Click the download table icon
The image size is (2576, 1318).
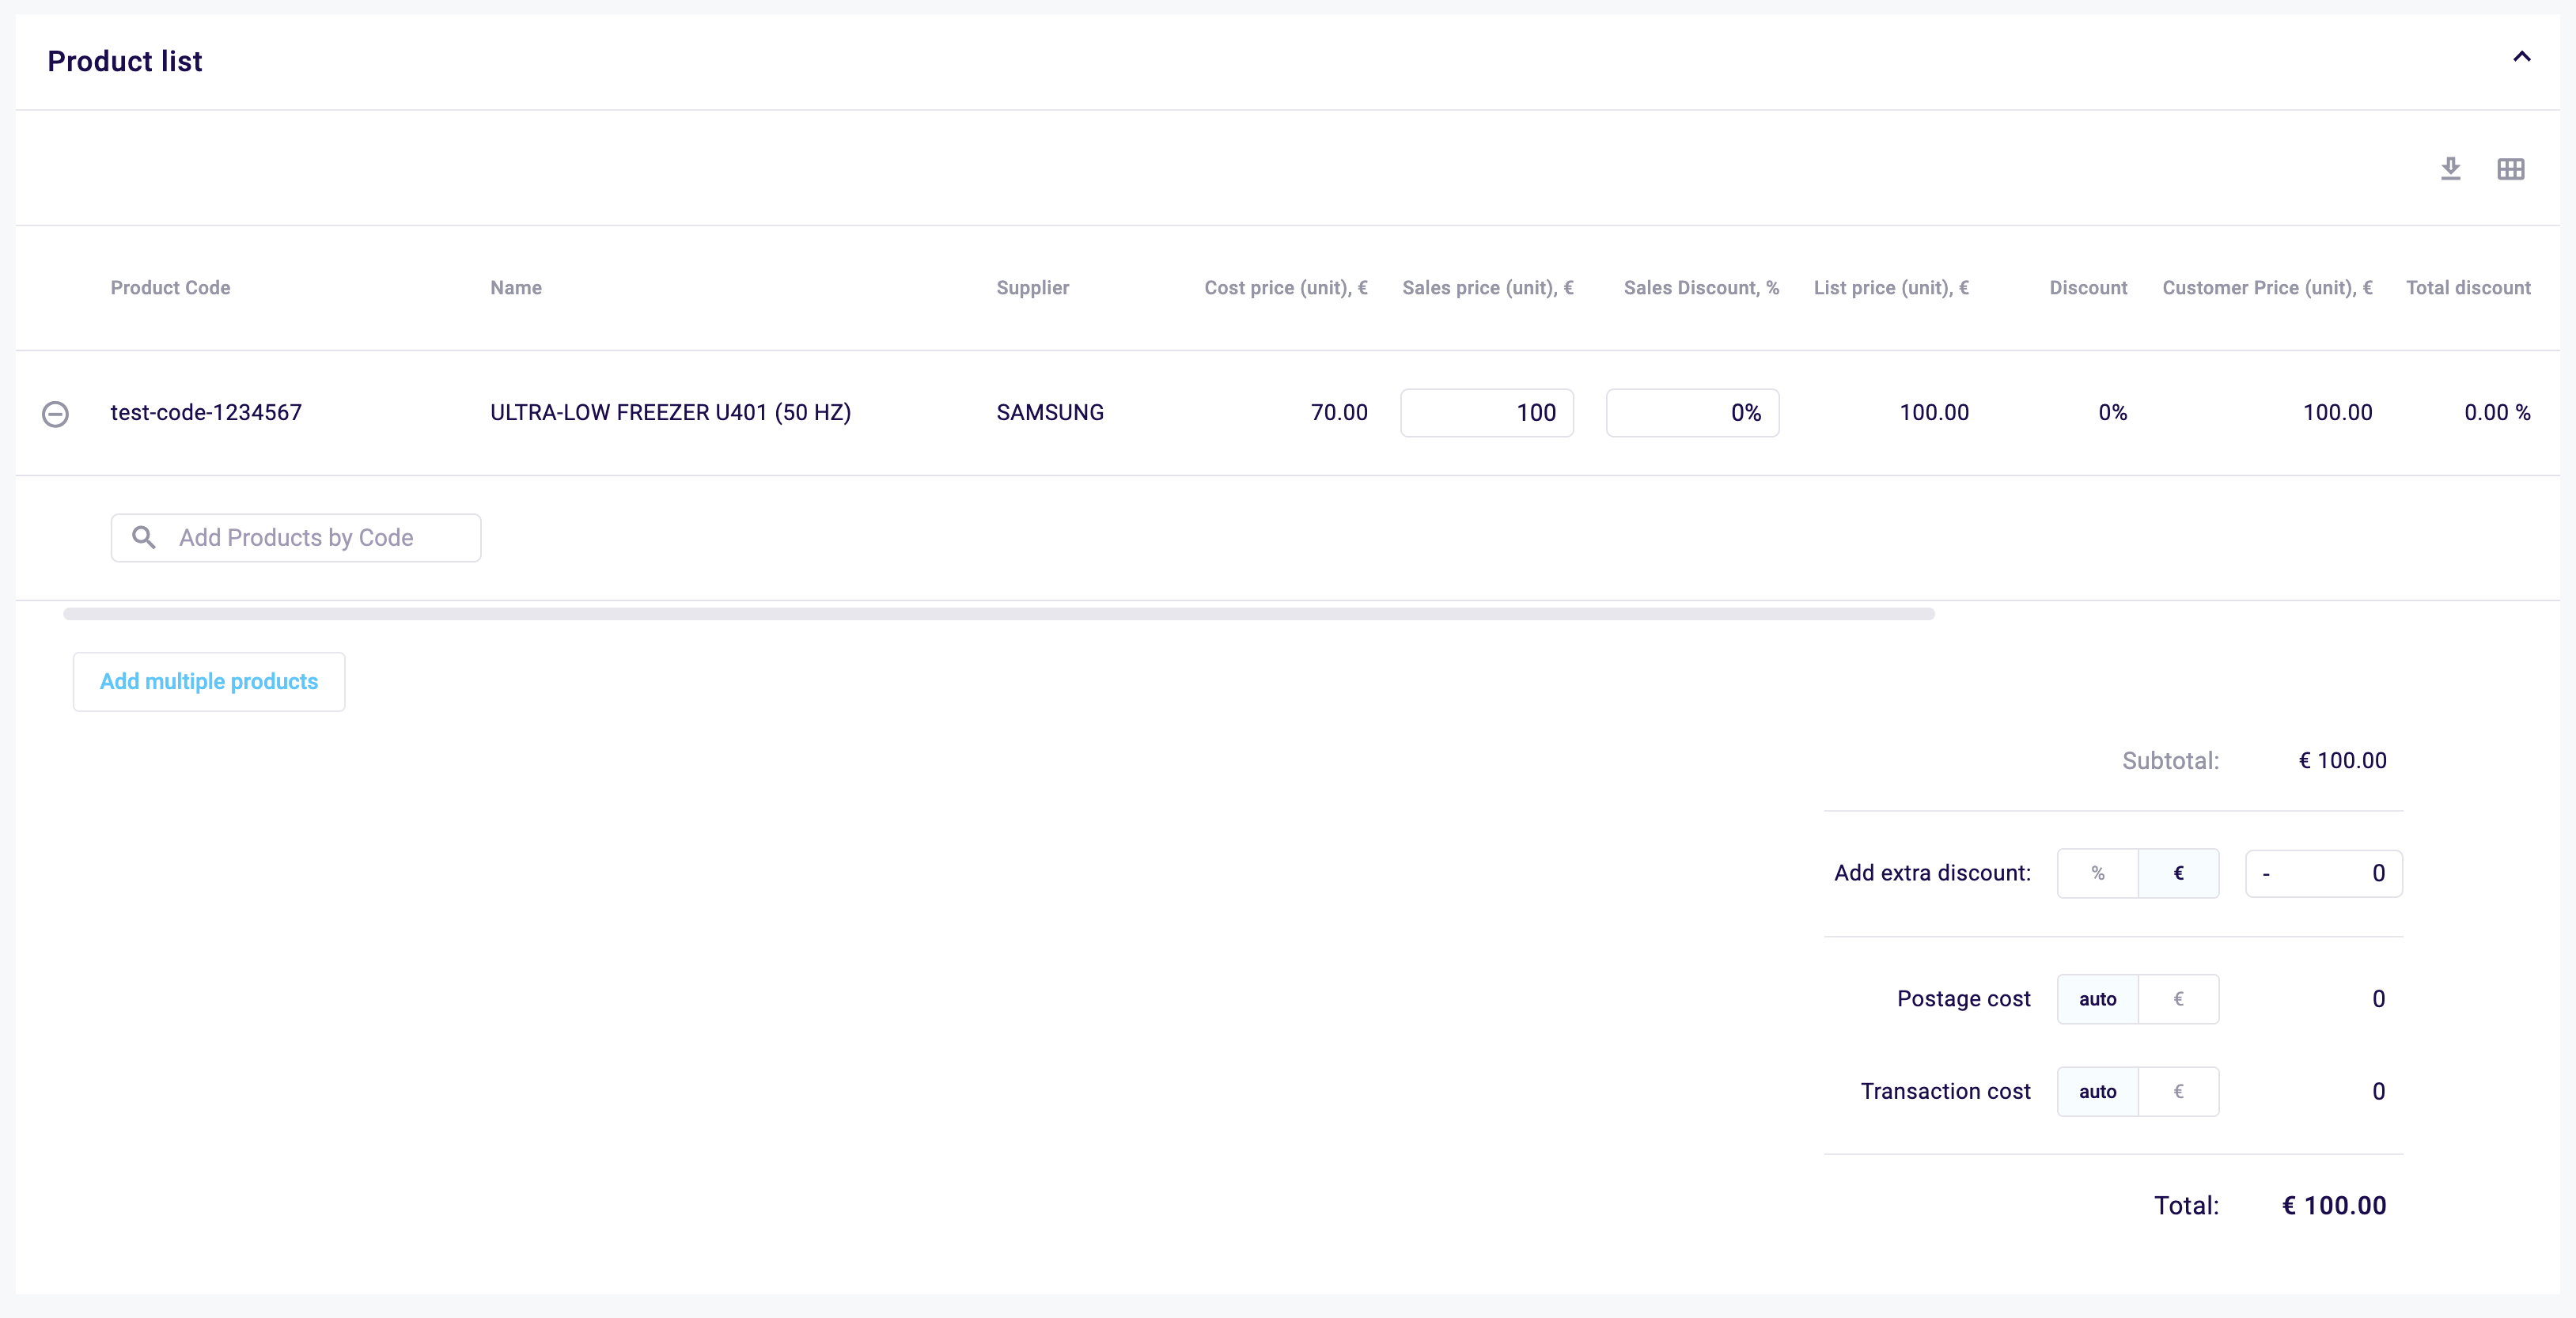tap(2450, 169)
